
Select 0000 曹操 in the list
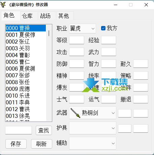pyautogui.click(x=26, y=28)
